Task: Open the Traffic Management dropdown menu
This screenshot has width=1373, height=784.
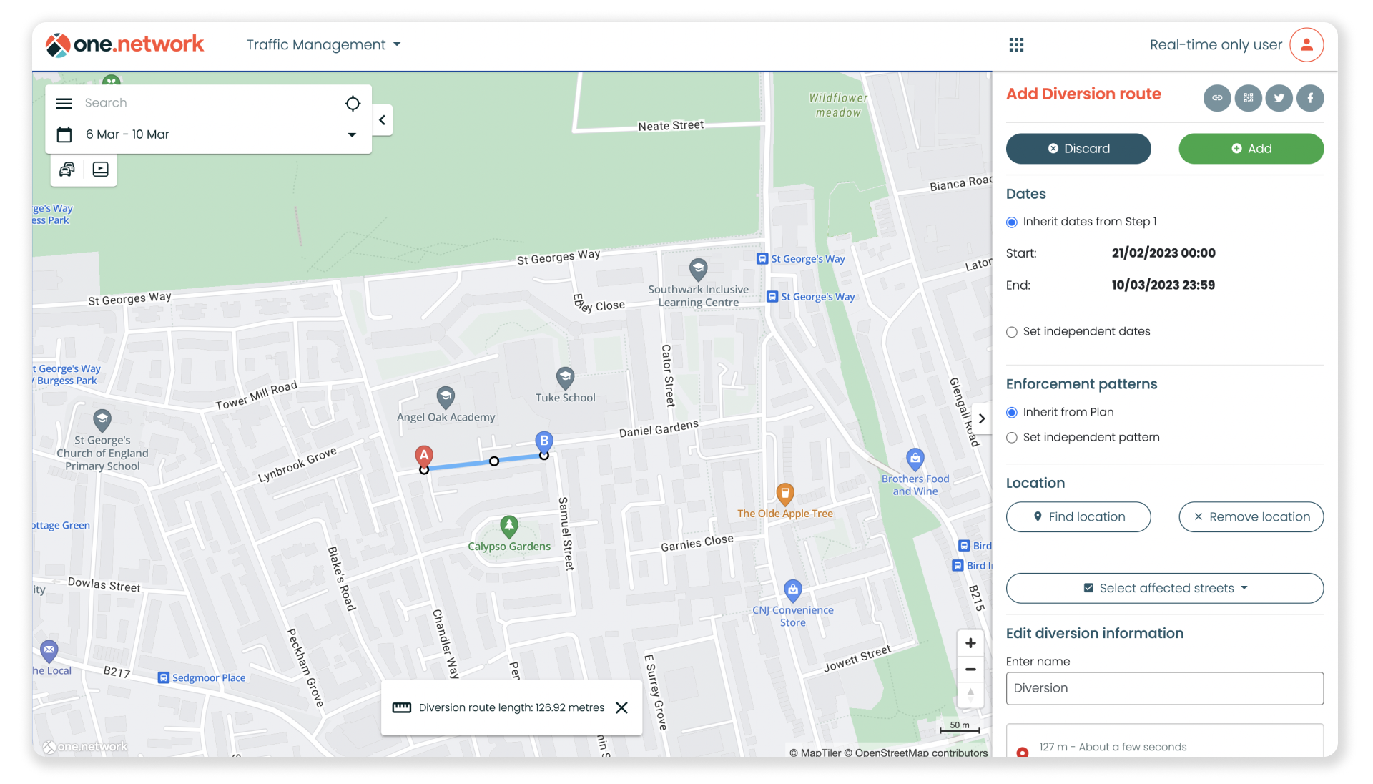Action: (x=323, y=44)
